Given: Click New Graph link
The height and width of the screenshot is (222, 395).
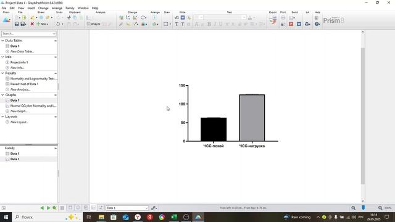Looking at the screenshot, I should (19, 111).
